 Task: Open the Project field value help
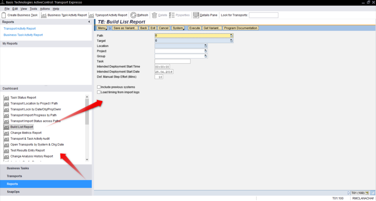click(206, 51)
